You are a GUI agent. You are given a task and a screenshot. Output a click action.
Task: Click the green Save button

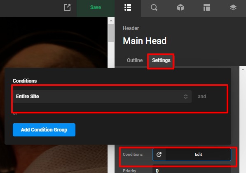click(96, 7)
